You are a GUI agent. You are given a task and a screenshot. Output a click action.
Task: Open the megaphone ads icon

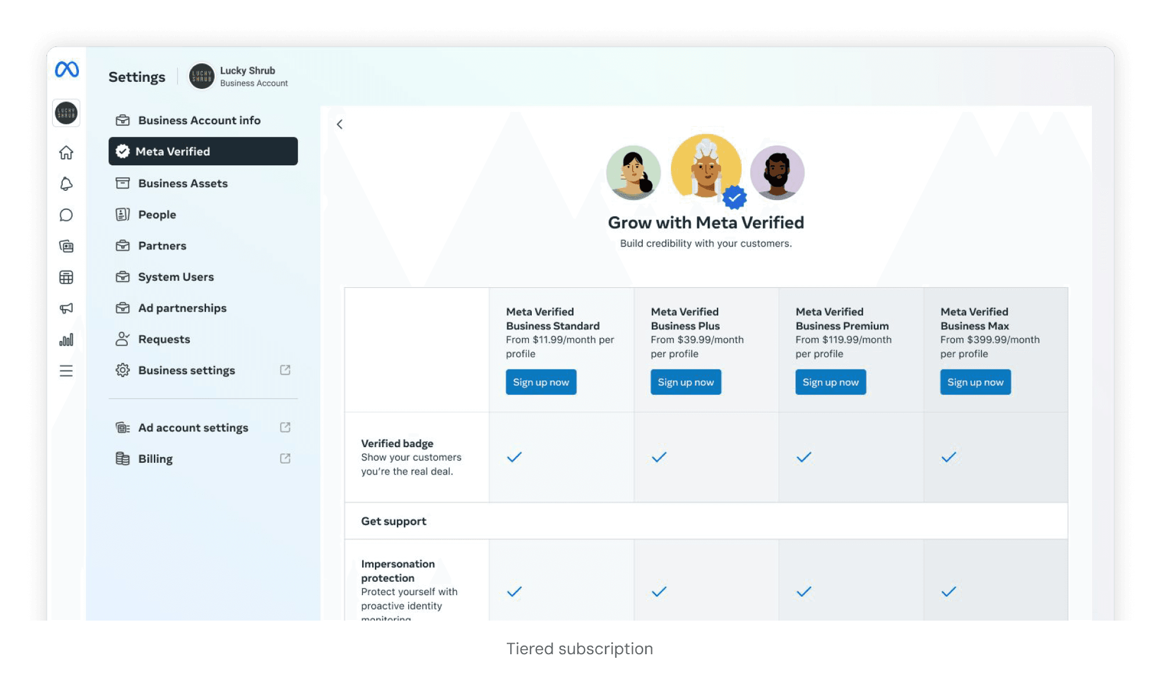coord(66,309)
